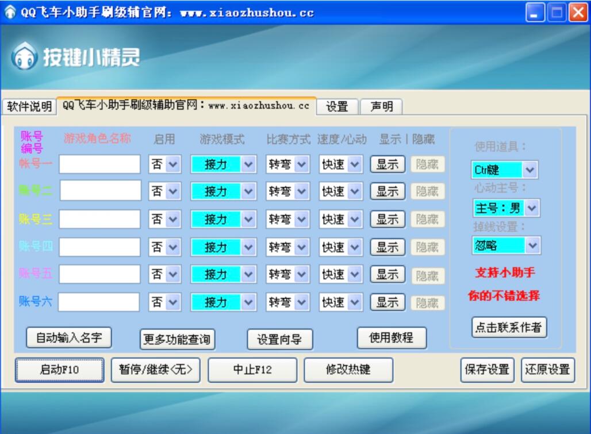Click the 帐号一 character name field

click(100, 164)
